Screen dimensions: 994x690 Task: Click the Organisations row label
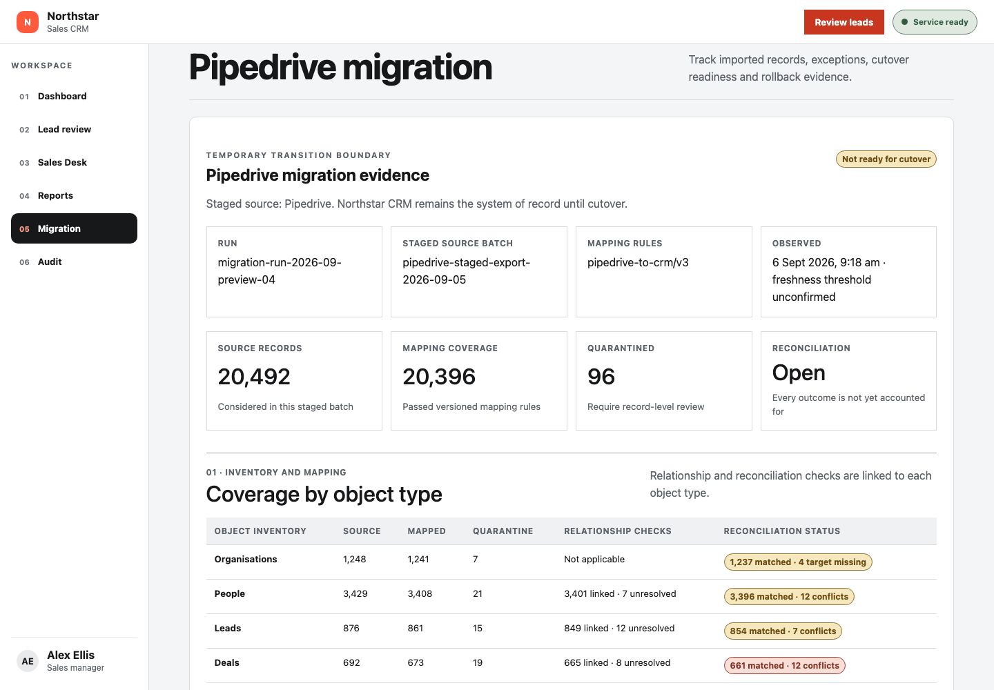tap(246, 560)
